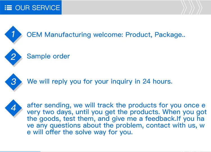Click the number 3 diamond badge

14,82
